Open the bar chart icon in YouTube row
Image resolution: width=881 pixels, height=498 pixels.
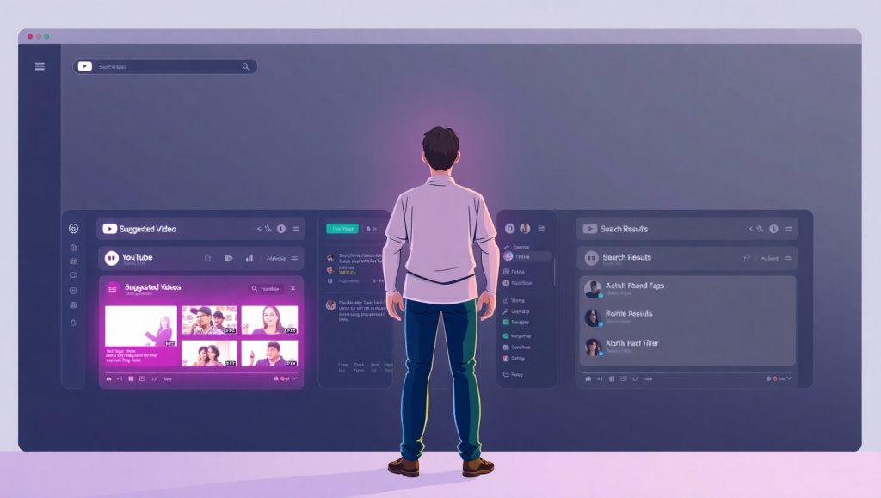(250, 257)
